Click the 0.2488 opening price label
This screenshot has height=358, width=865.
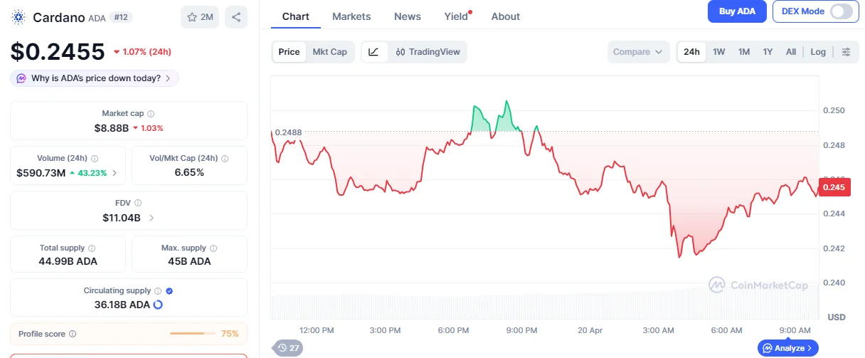click(x=287, y=132)
